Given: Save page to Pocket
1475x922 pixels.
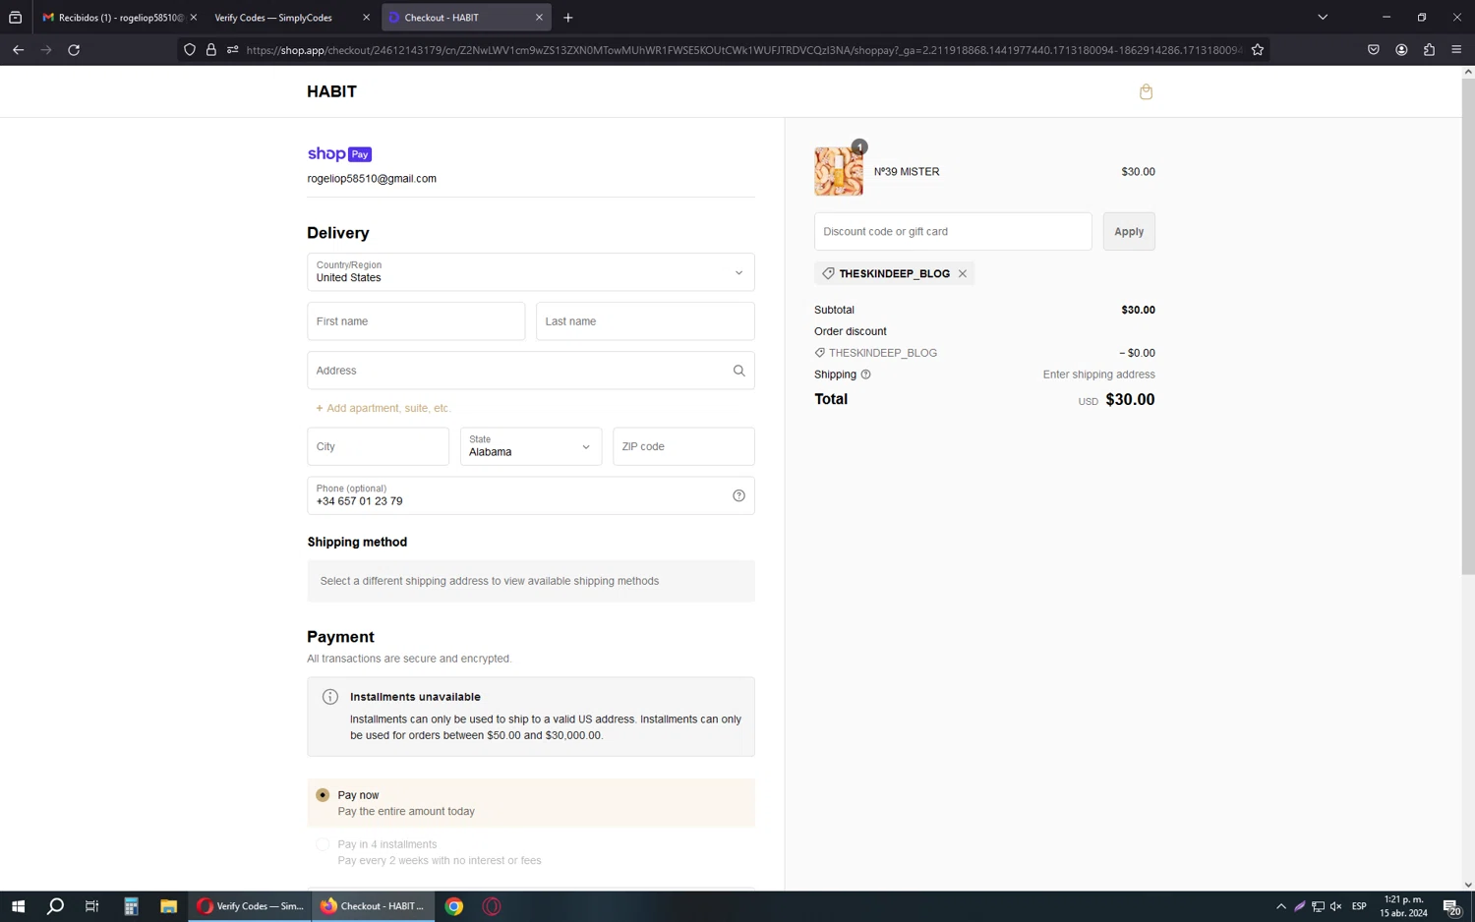Looking at the screenshot, I should click(x=1374, y=50).
